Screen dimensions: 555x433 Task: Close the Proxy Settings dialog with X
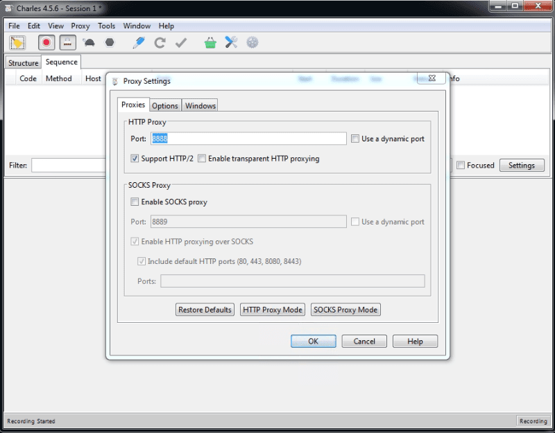(x=432, y=78)
